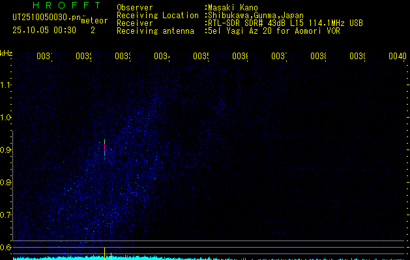The image size is (410, 260).
Task: Select the 5el Yagi antenna description
Action: pyautogui.click(x=274, y=31)
